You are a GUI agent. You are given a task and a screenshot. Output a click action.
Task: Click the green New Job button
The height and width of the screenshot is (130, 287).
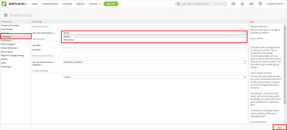coord(111,4)
